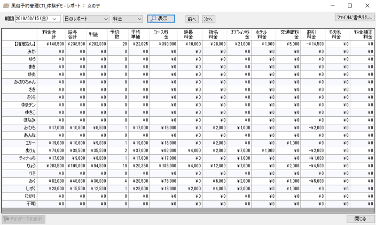Screen dimensions: 376x225
Task: Click the 表示 search button
Action: click(161, 19)
